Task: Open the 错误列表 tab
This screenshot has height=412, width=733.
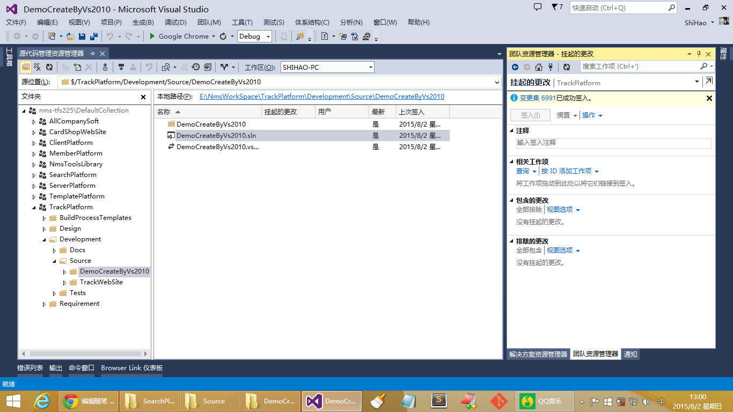Action: (30, 368)
